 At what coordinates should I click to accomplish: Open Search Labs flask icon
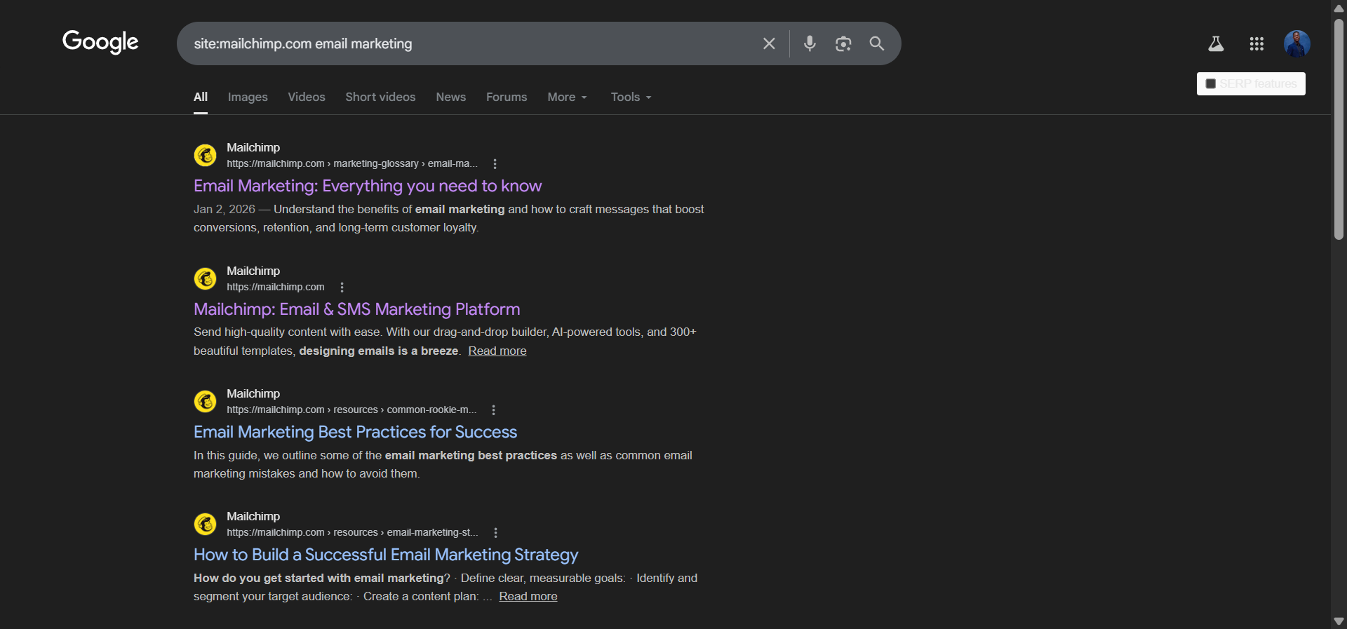1216,43
